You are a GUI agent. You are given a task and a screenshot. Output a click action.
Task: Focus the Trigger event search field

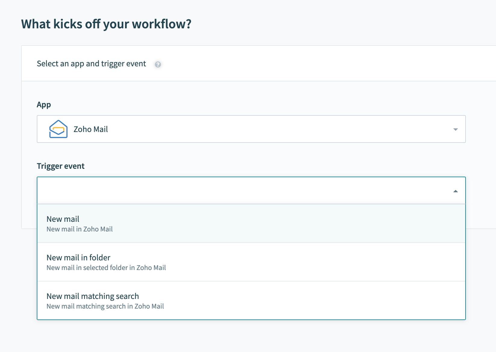[x=241, y=191]
